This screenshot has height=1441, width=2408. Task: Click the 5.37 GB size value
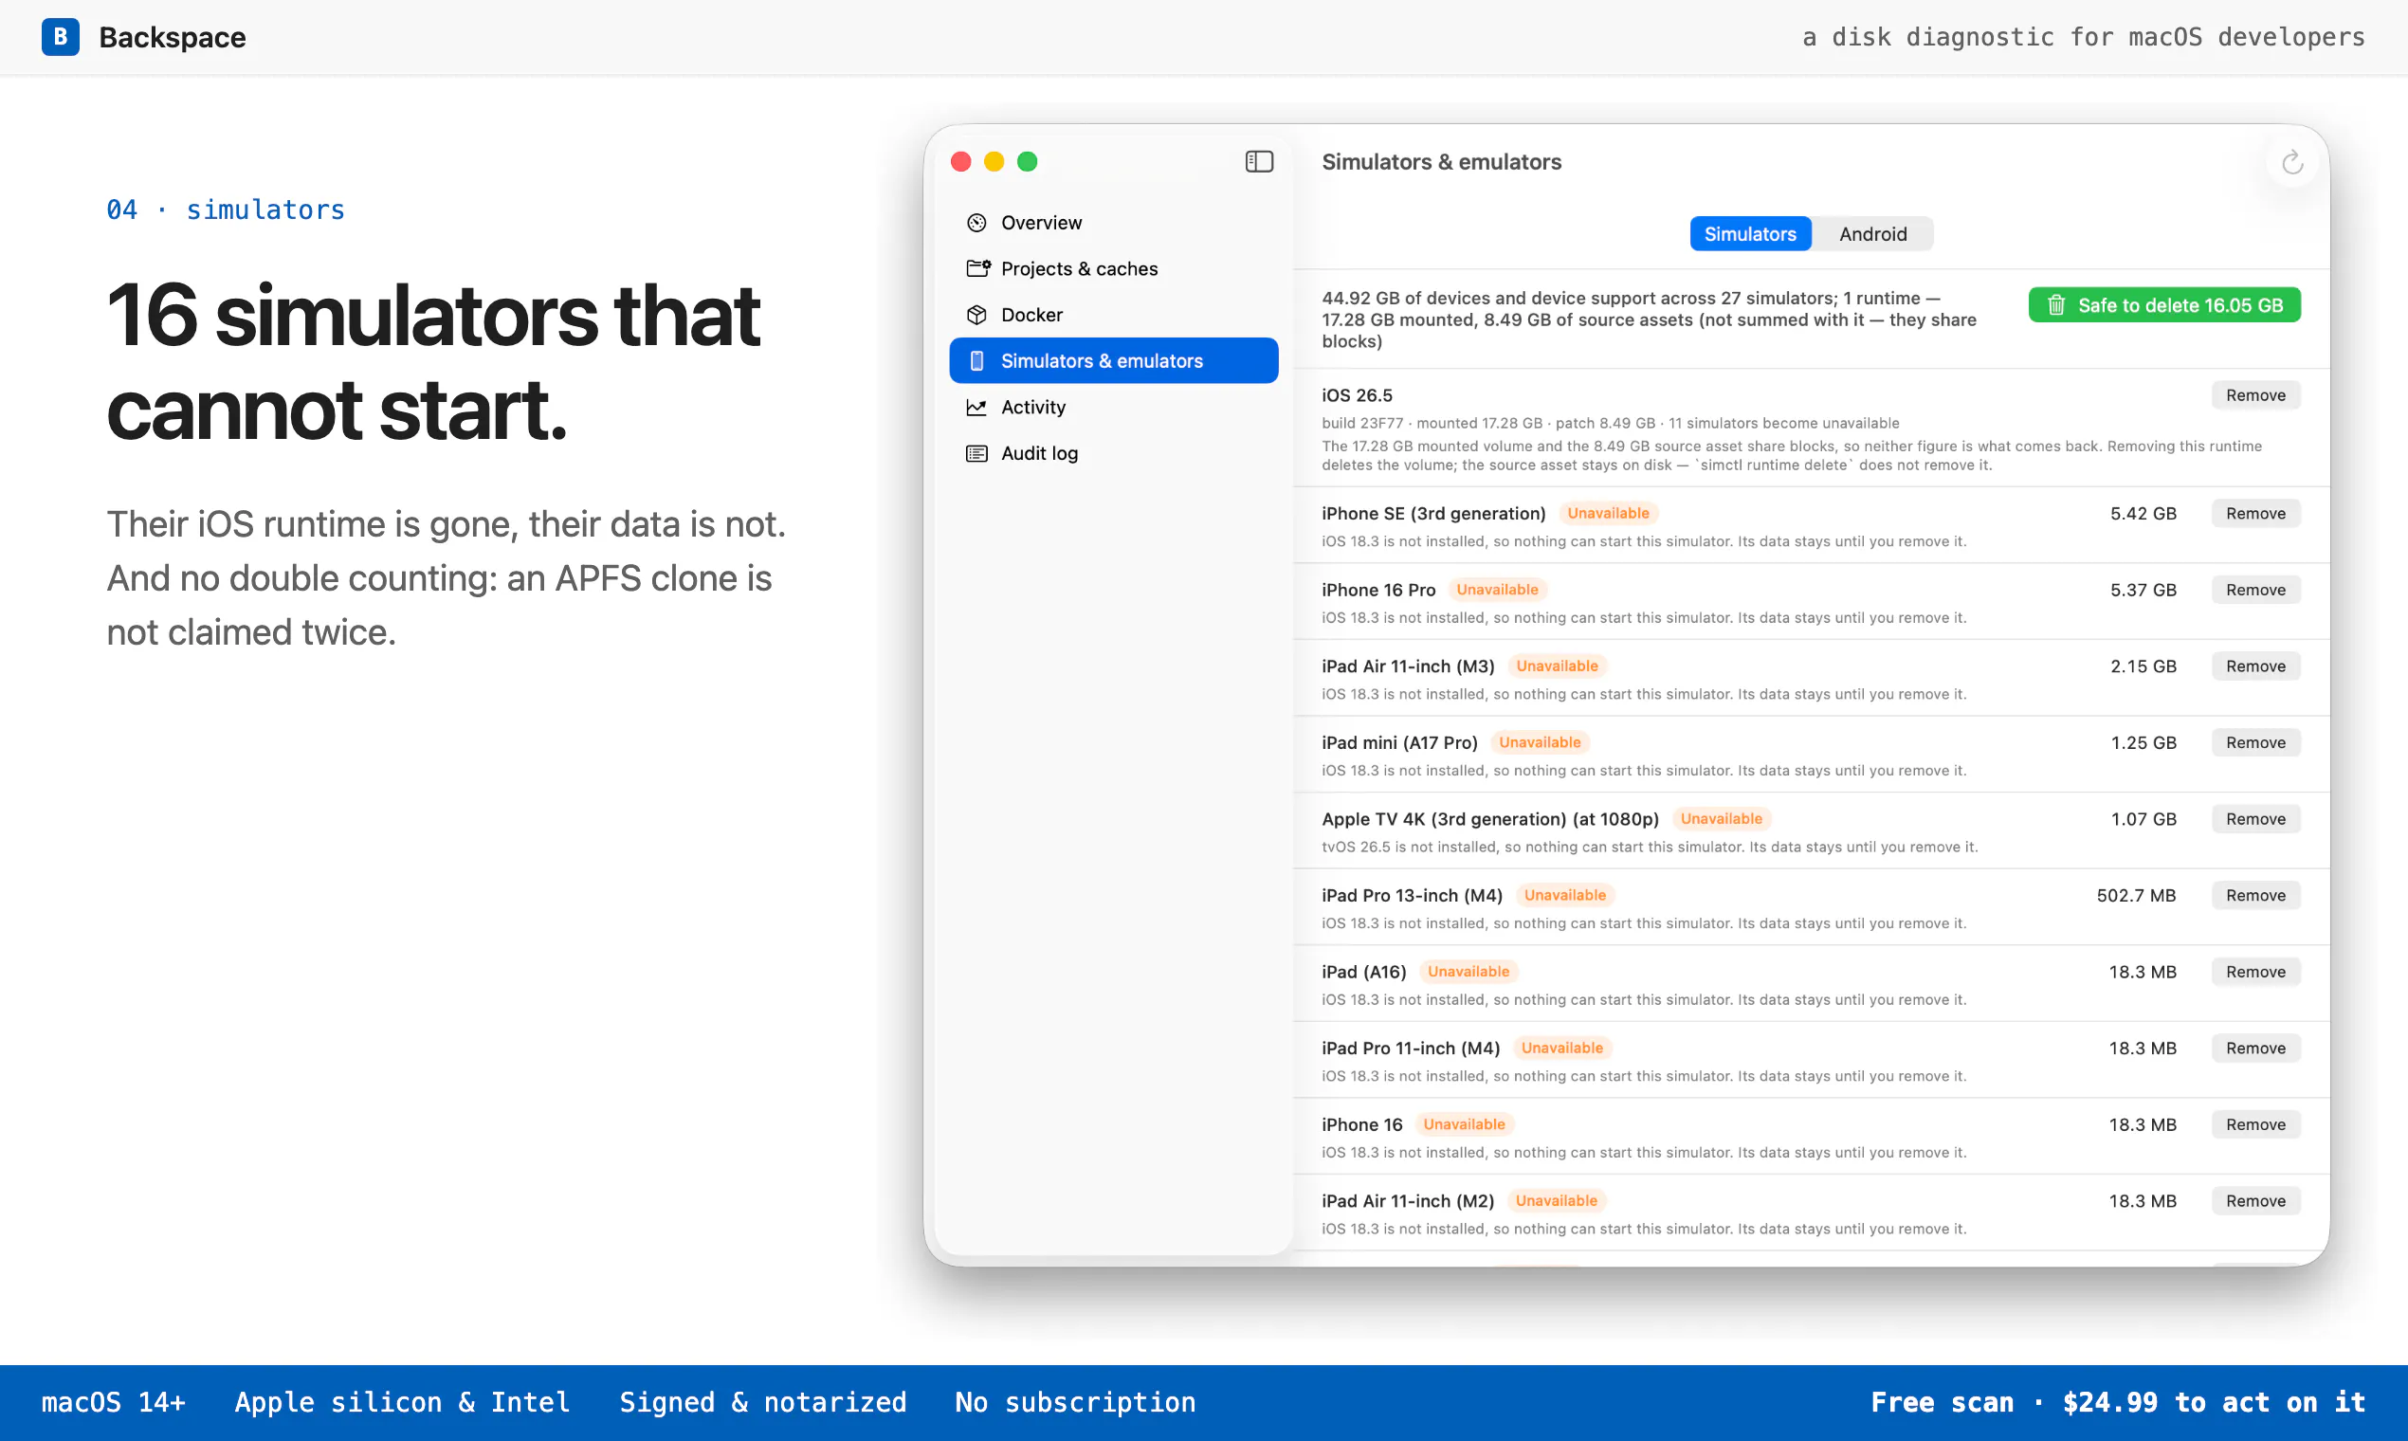pyautogui.click(x=2143, y=590)
